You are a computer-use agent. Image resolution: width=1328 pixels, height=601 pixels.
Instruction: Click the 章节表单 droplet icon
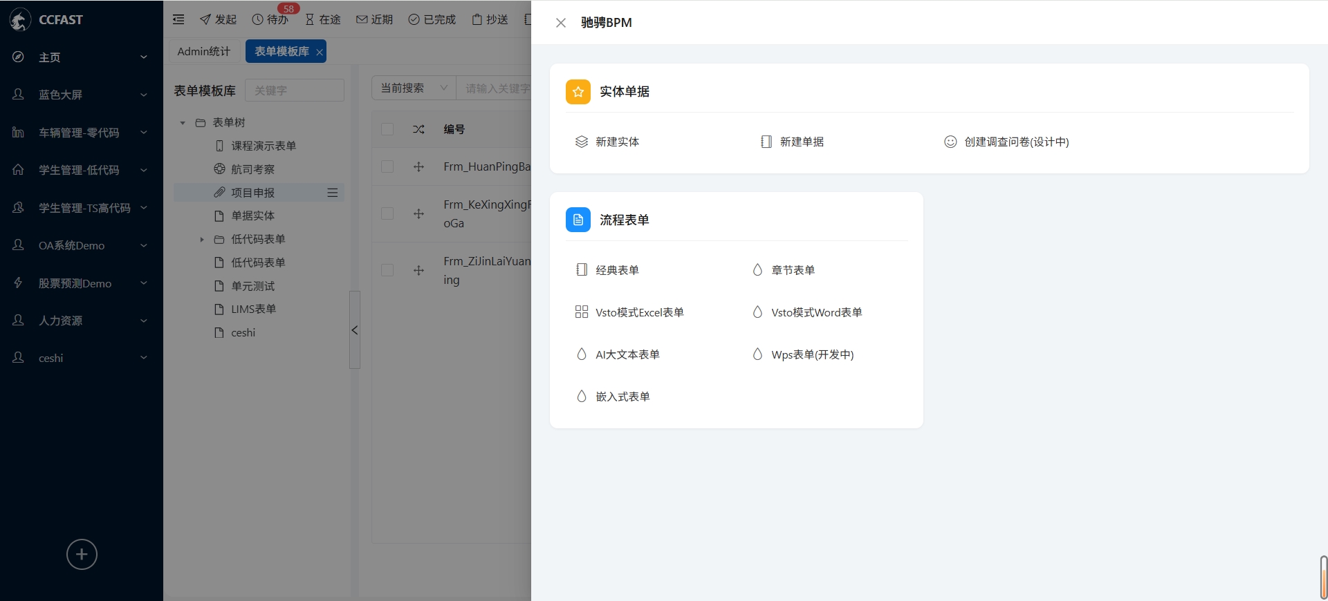[757, 269]
